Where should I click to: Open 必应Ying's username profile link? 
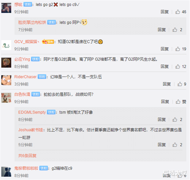click(22, 59)
